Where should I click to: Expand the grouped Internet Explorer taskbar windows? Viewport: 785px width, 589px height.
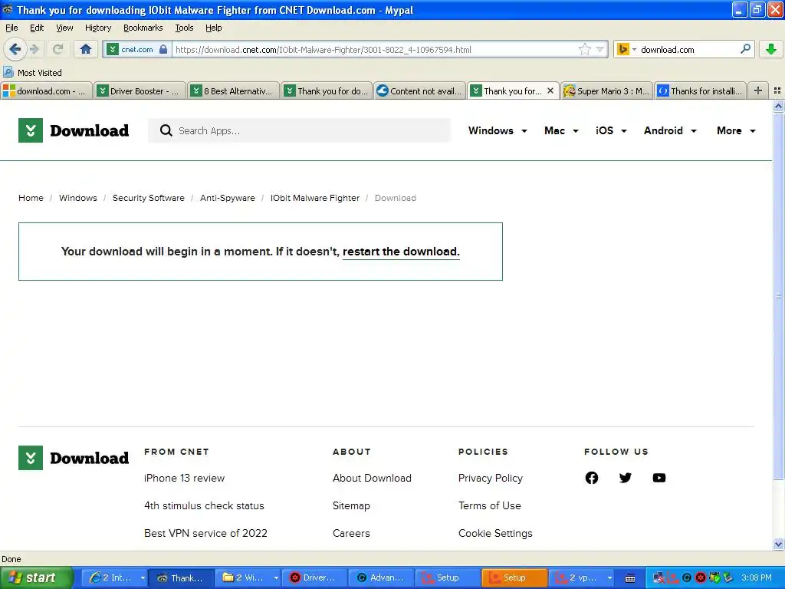pyautogui.click(x=143, y=577)
